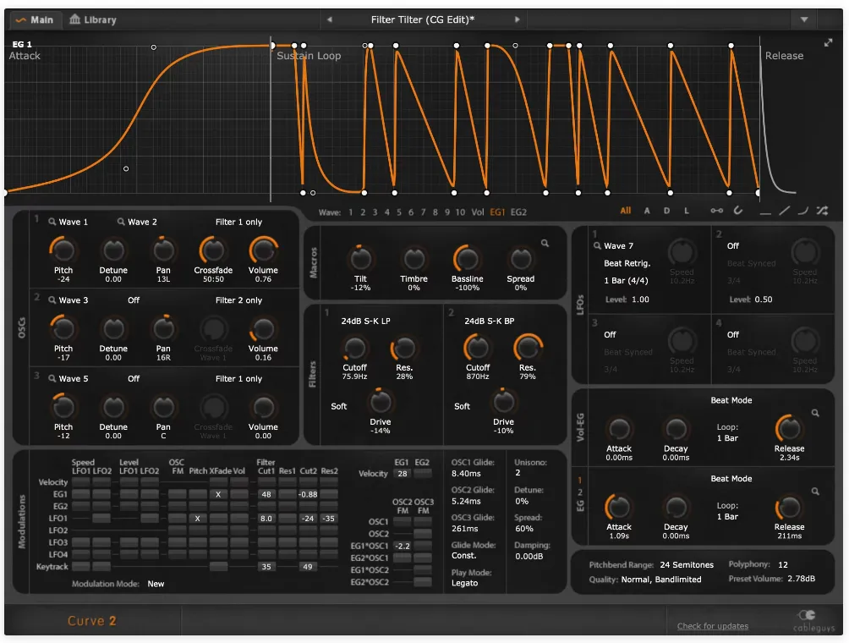Screen dimensions: 849x643
Task: Open Play Mode 'Legato' dropdown
Action: tap(464, 583)
